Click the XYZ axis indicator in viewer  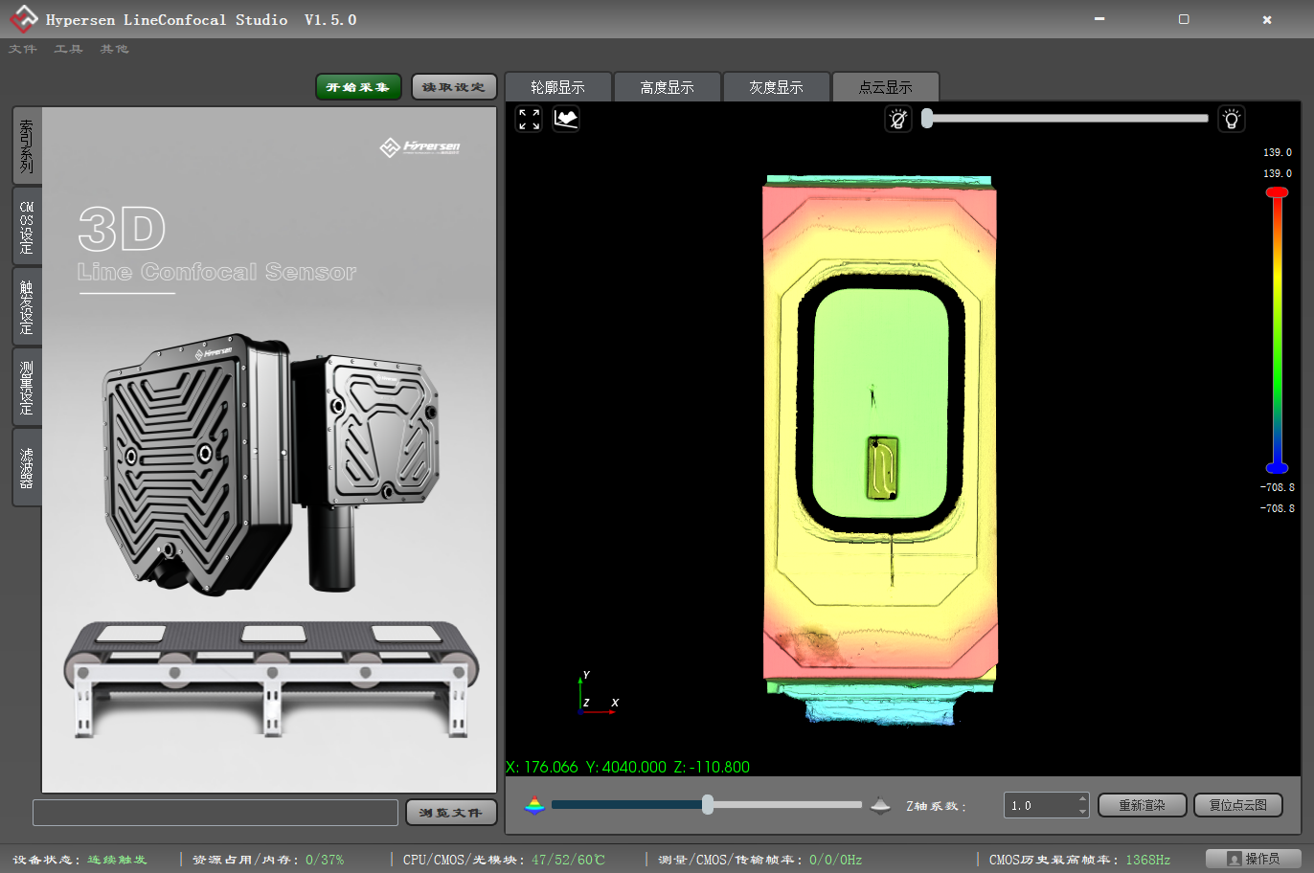[598, 691]
